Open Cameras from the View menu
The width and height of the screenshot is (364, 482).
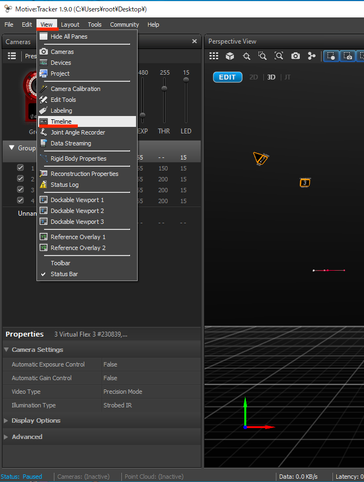[87, 52]
